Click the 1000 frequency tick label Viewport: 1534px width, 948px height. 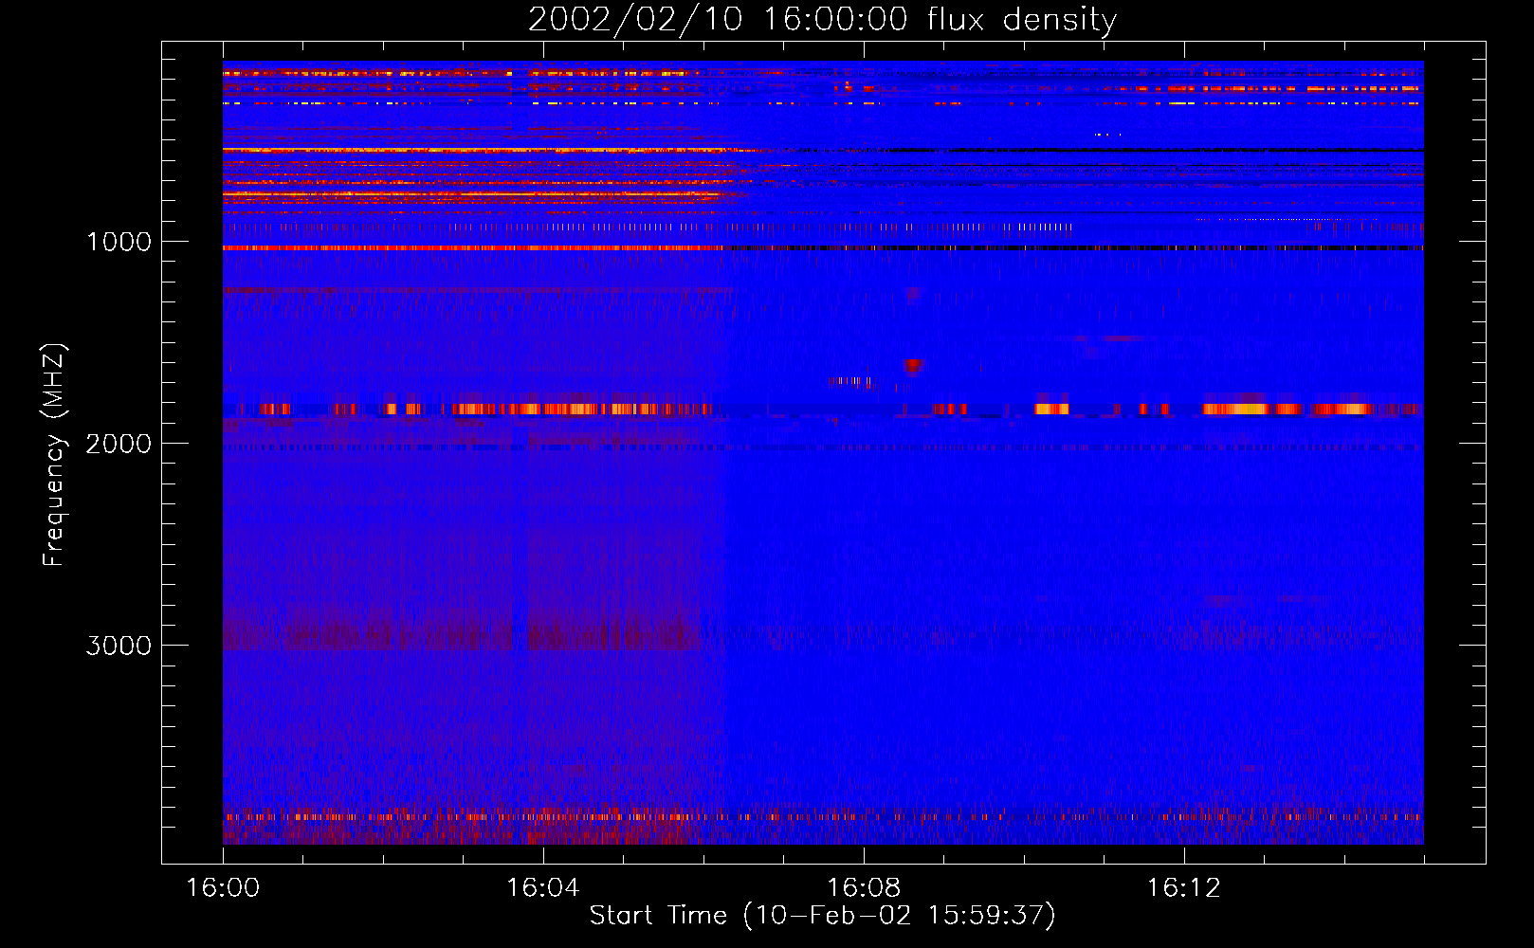(119, 242)
